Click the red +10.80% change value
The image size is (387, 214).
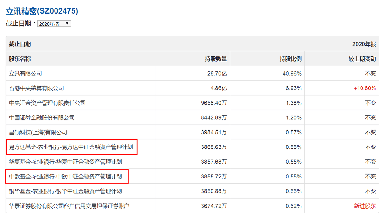(364, 88)
